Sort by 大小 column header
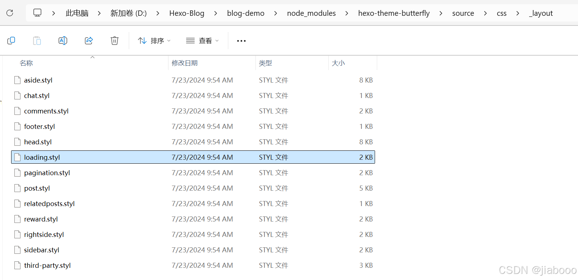This screenshot has height=280, width=578. 338,63
